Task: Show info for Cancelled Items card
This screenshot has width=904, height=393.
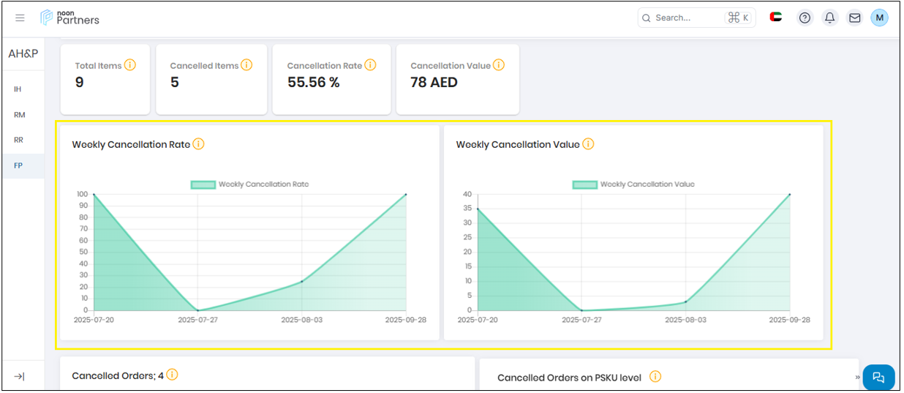Action: pyautogui.click(x=246, y=65)
